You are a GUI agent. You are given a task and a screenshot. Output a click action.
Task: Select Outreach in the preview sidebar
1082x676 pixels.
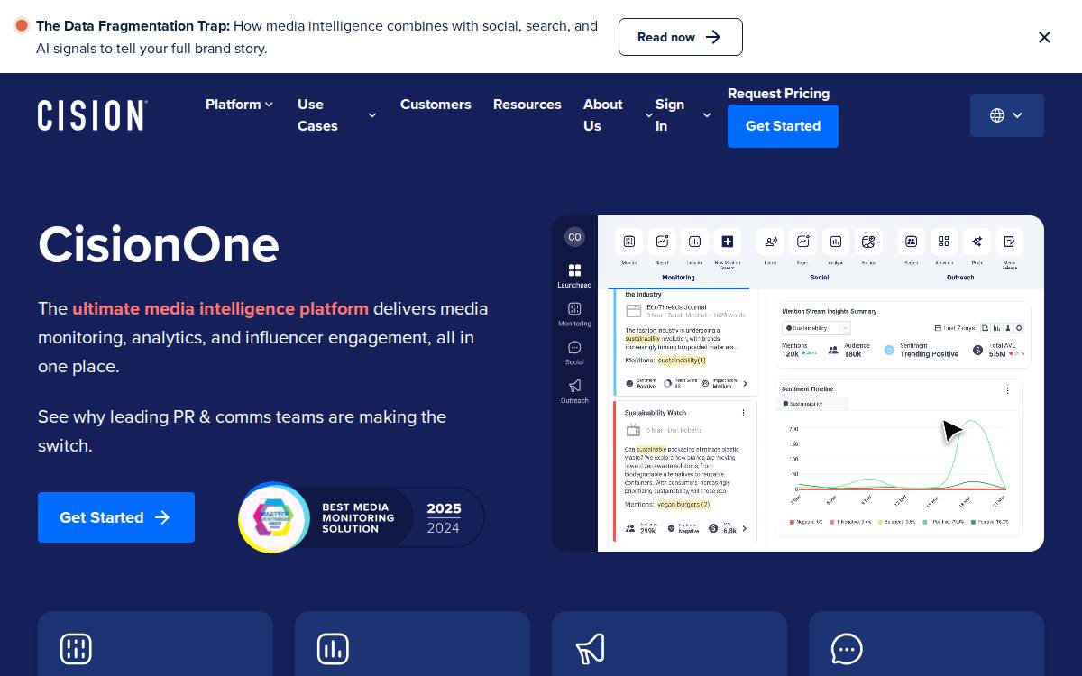tap(574, 392)
